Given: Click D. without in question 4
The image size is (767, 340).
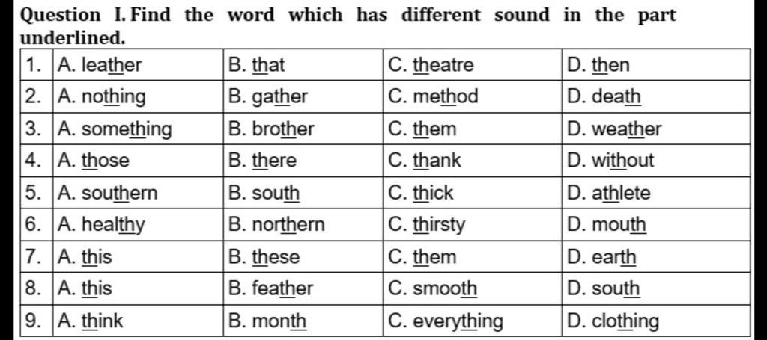Looking at the screenshot, I should coord(610,161).
